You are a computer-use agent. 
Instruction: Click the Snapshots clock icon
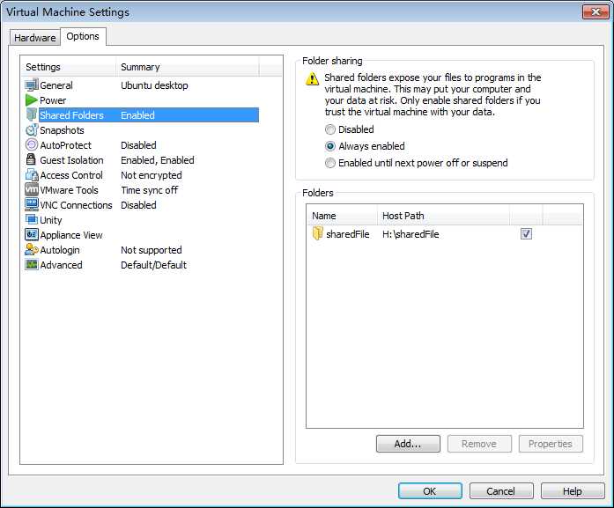pyautogui.click(x=32, y=130)
